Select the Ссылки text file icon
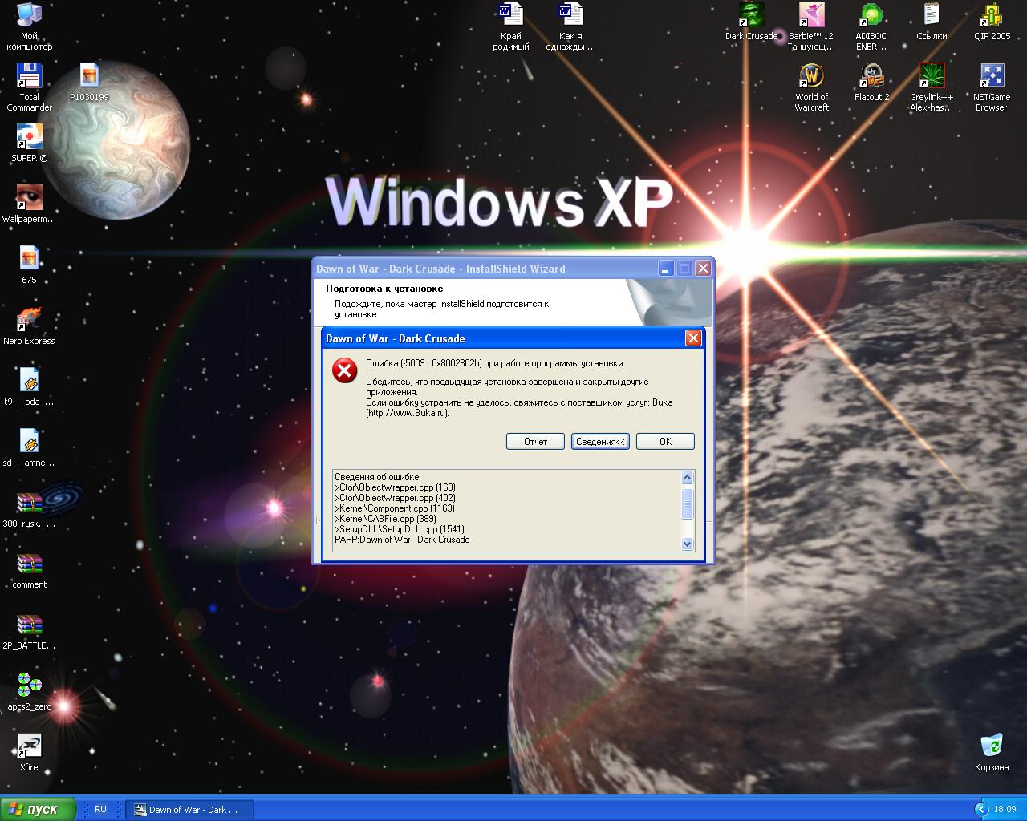1027x821 pixels. pos(932,14)
